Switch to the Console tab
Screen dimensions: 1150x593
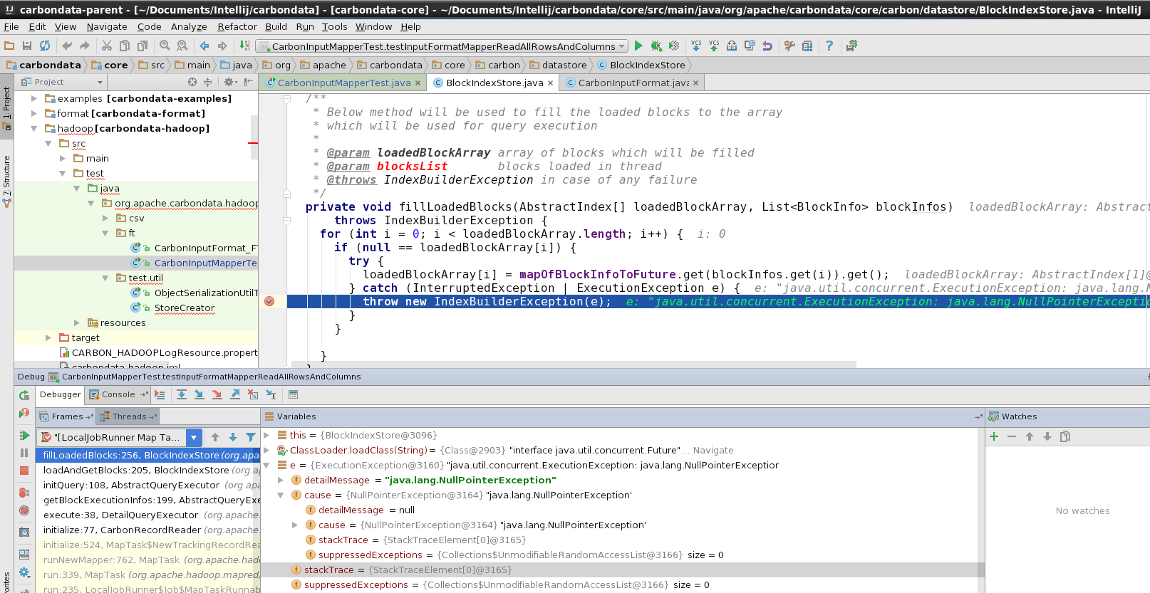118,394
